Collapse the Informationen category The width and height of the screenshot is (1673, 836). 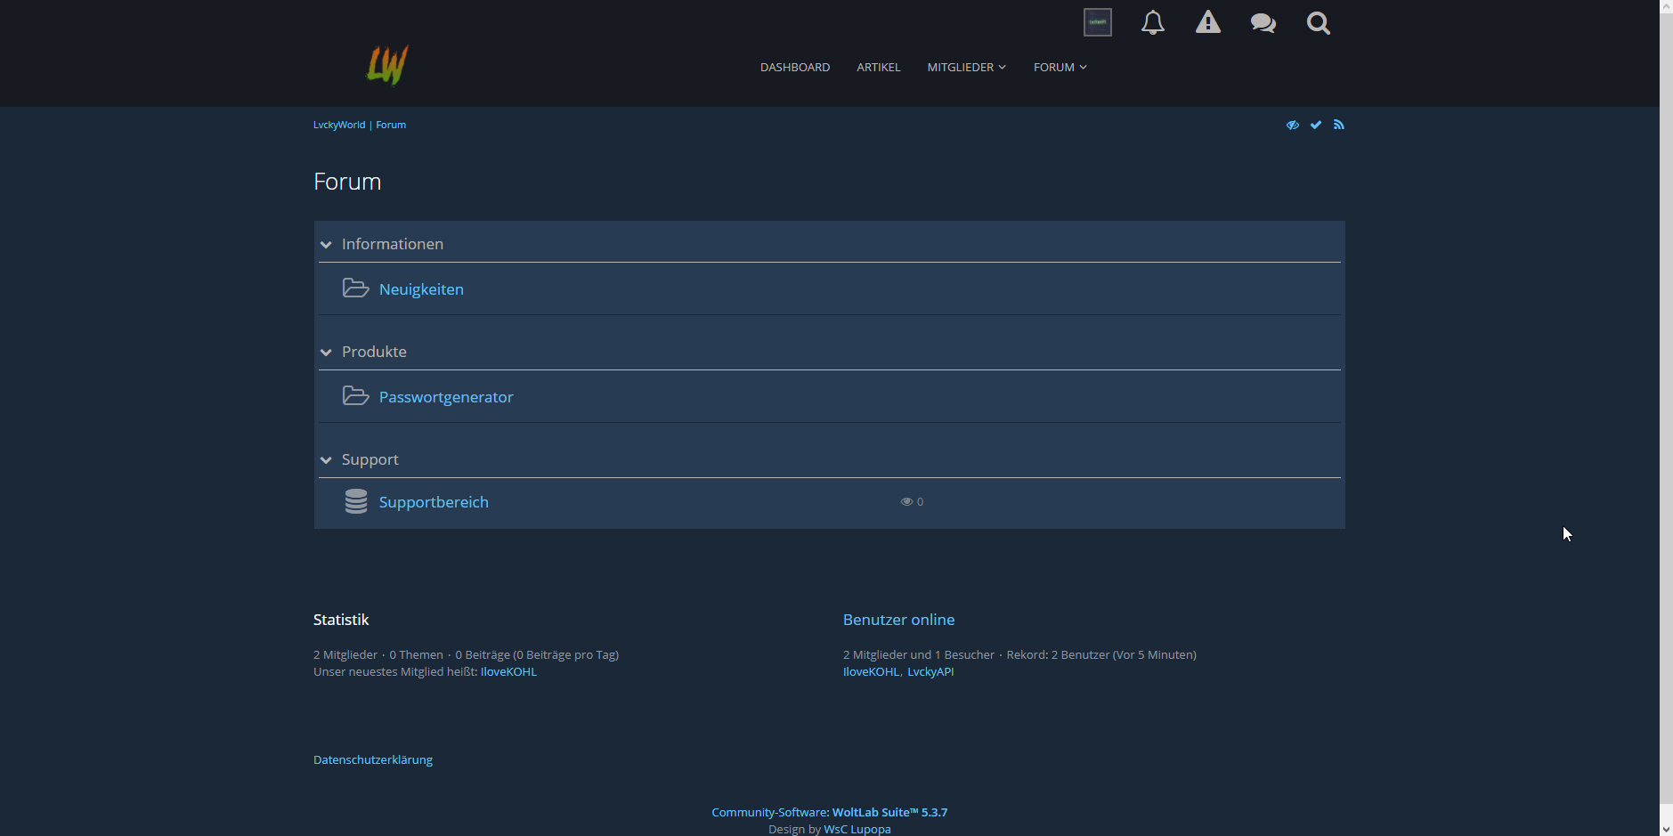pos(326,245)
